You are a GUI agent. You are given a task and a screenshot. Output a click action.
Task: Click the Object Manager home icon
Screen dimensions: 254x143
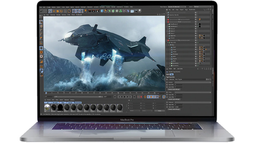206,10
